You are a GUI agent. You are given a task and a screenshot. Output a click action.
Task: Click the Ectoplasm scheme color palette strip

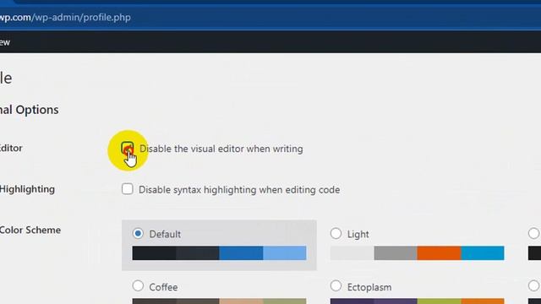point(417,301)
